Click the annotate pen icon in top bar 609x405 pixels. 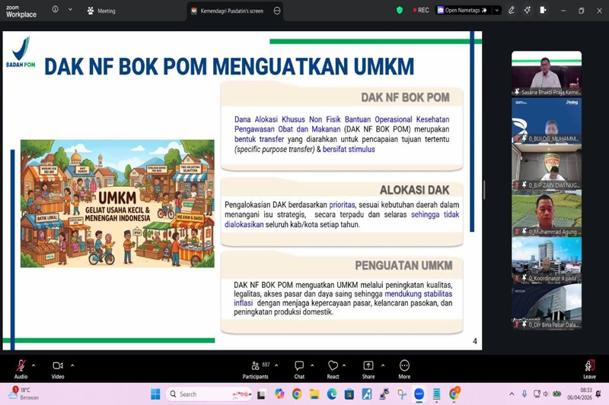click(x=512, y=11)
